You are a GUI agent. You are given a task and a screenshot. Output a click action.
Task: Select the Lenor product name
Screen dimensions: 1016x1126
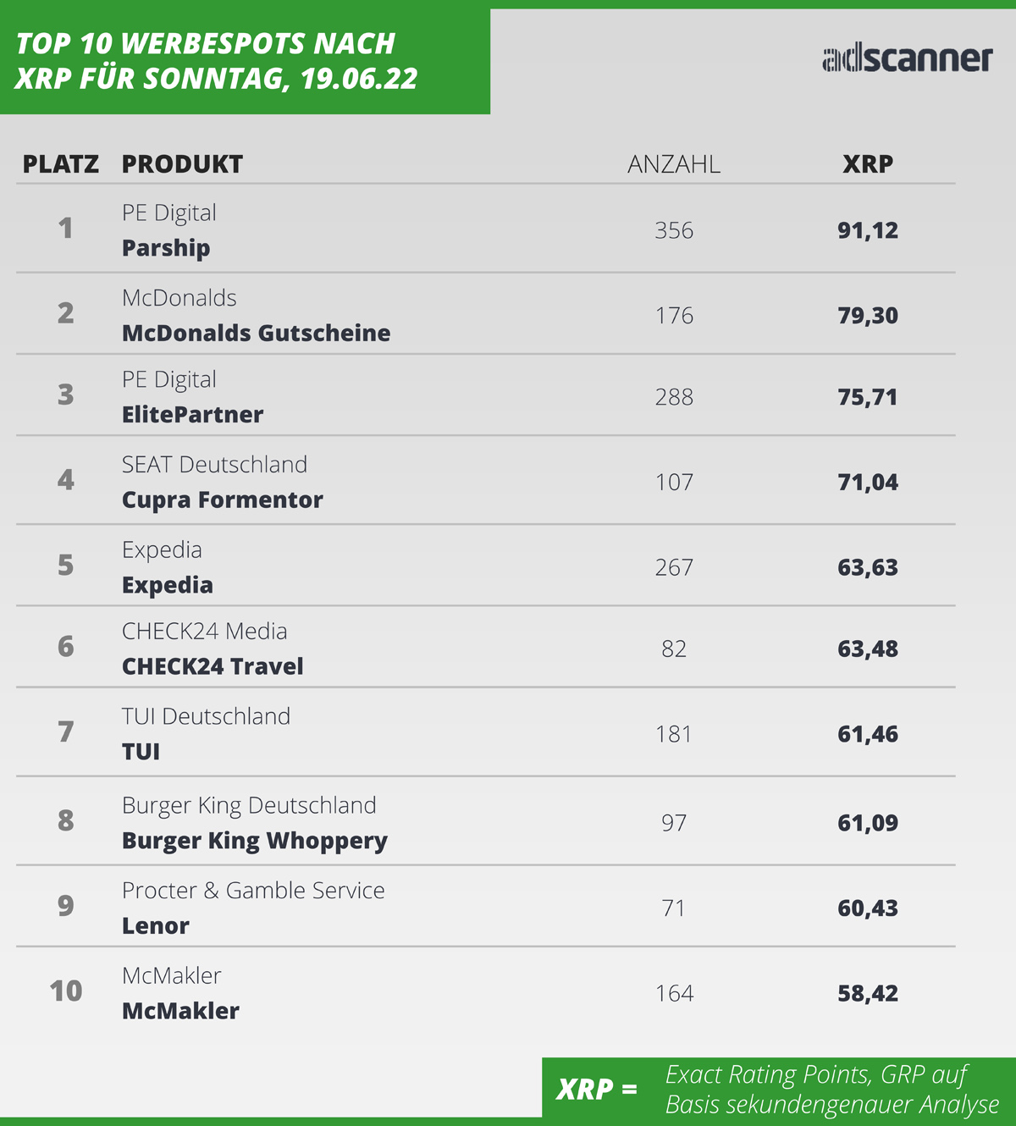(x=156, y=925)
